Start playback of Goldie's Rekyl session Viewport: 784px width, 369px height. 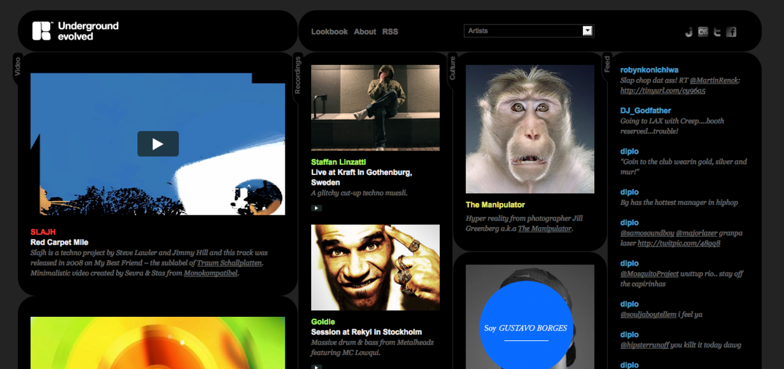317,367
